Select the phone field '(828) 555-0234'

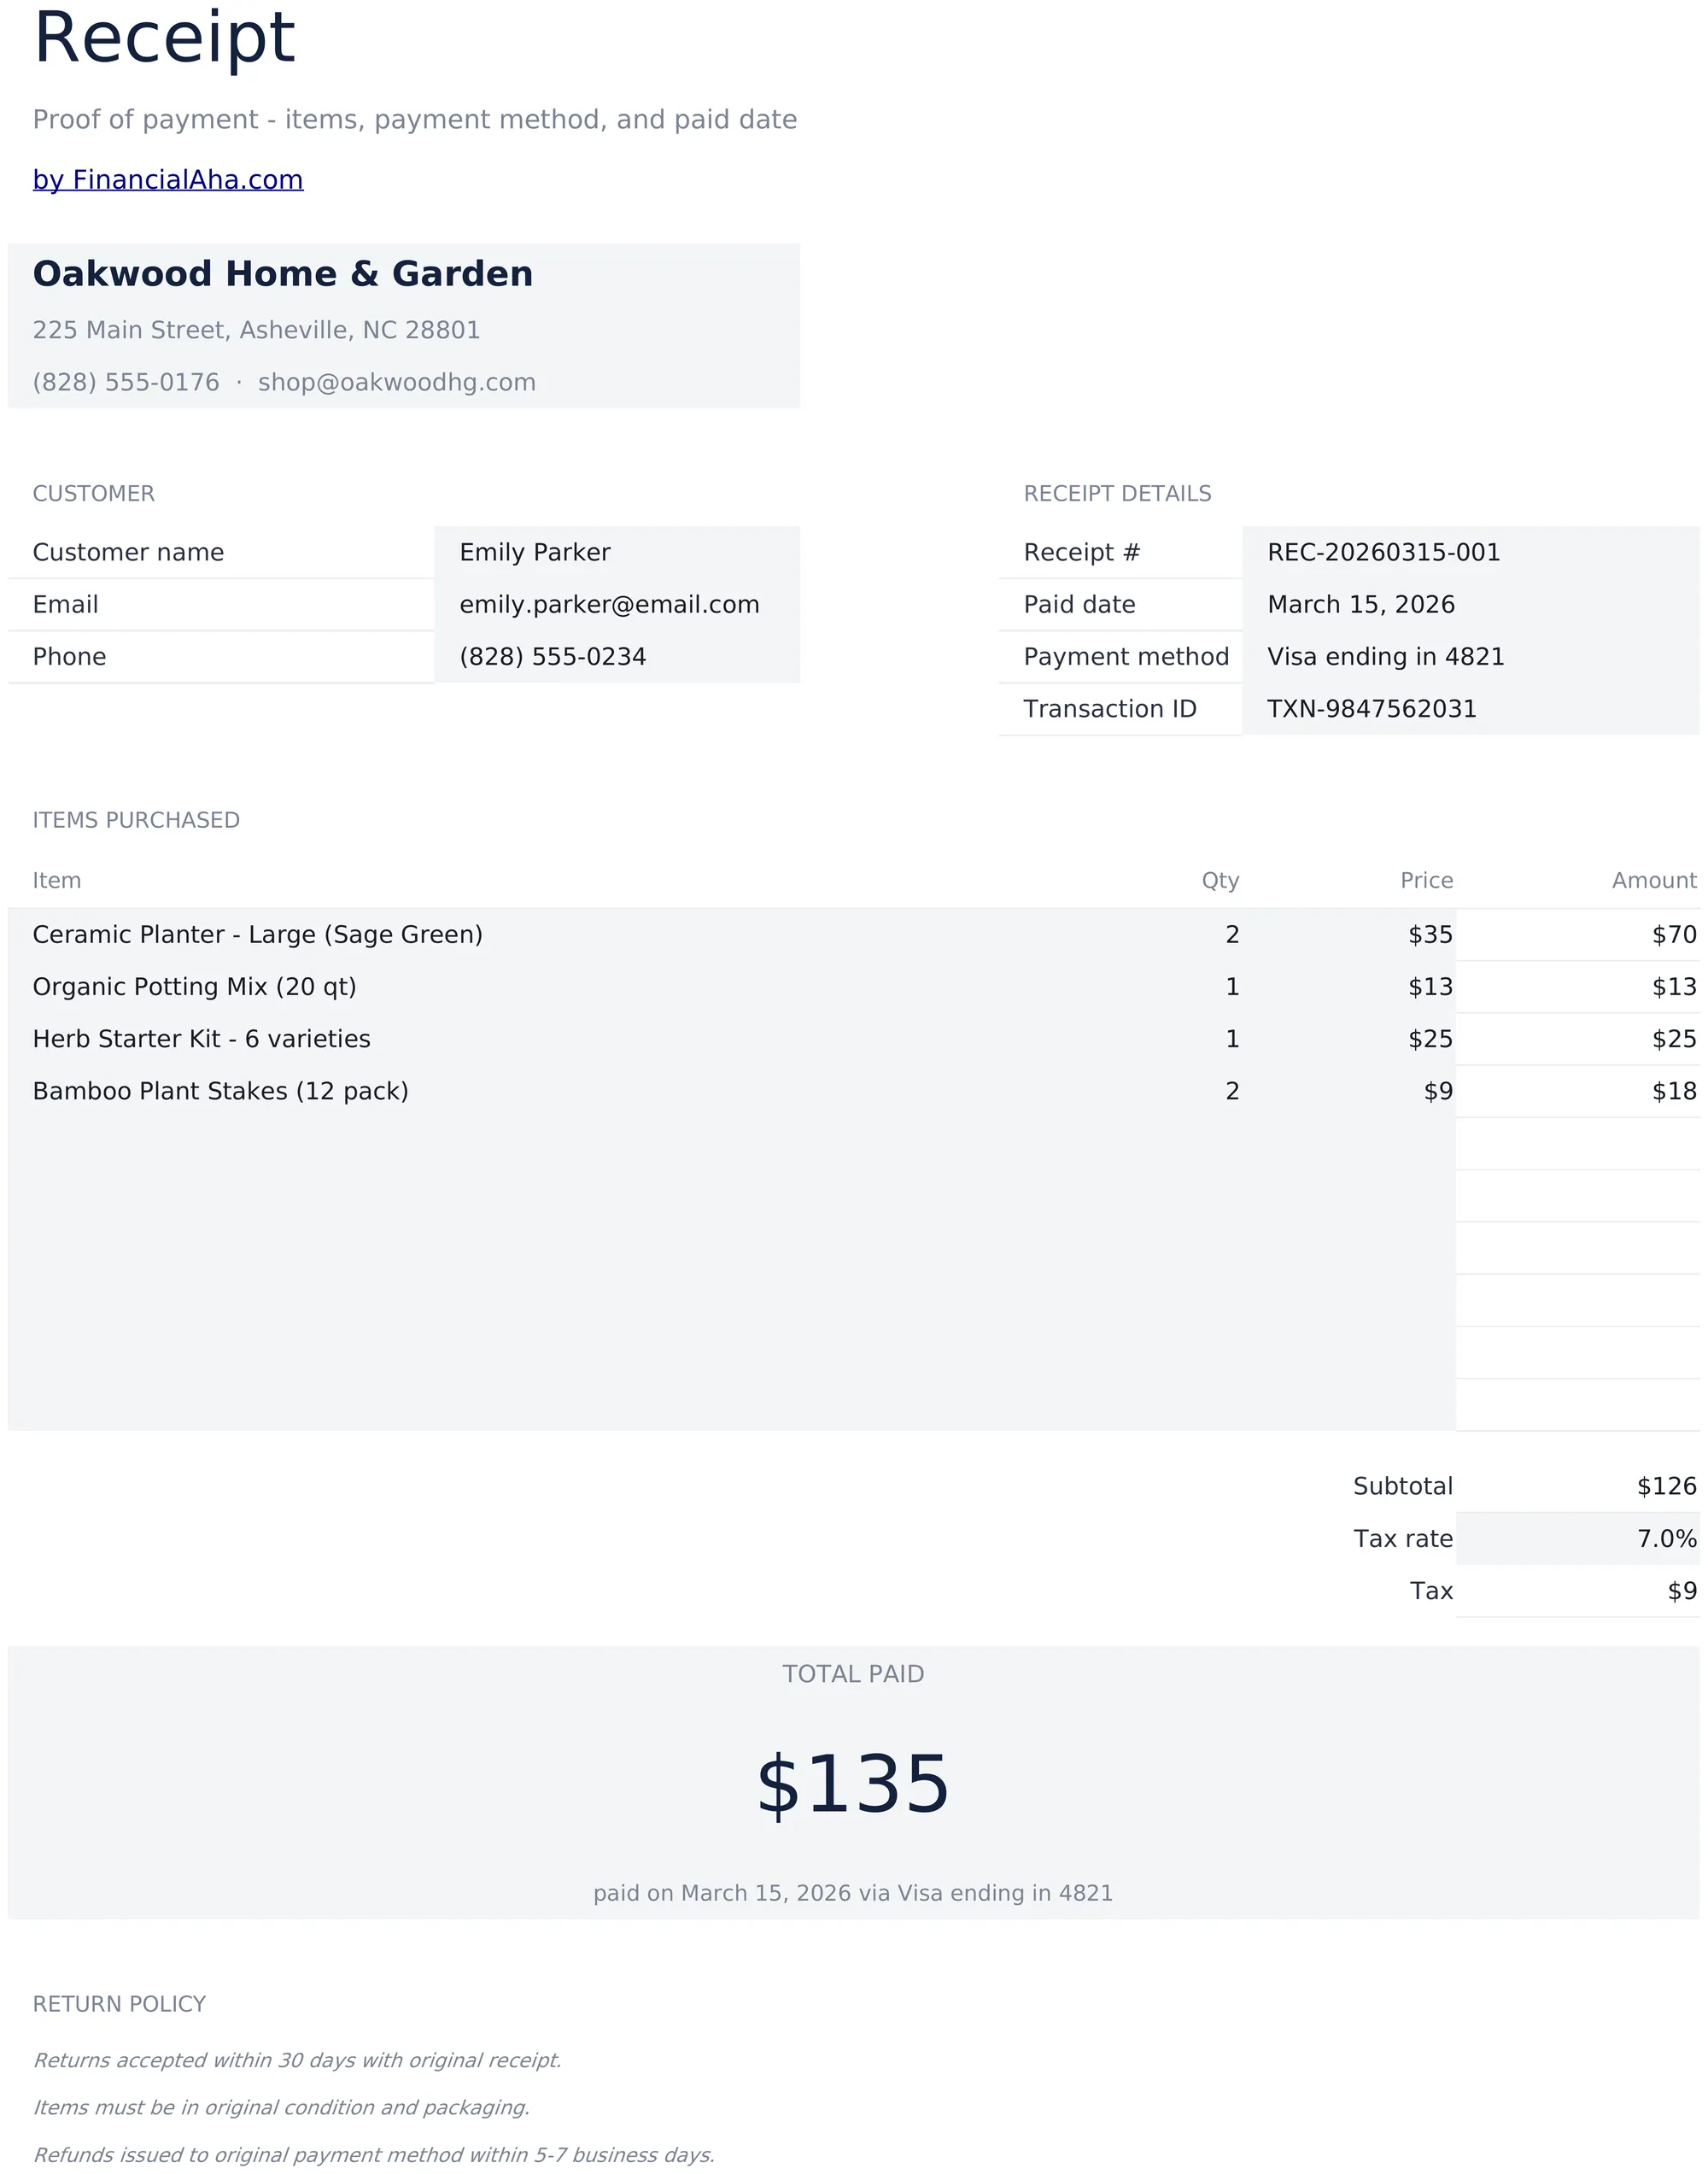click(617, 656)
